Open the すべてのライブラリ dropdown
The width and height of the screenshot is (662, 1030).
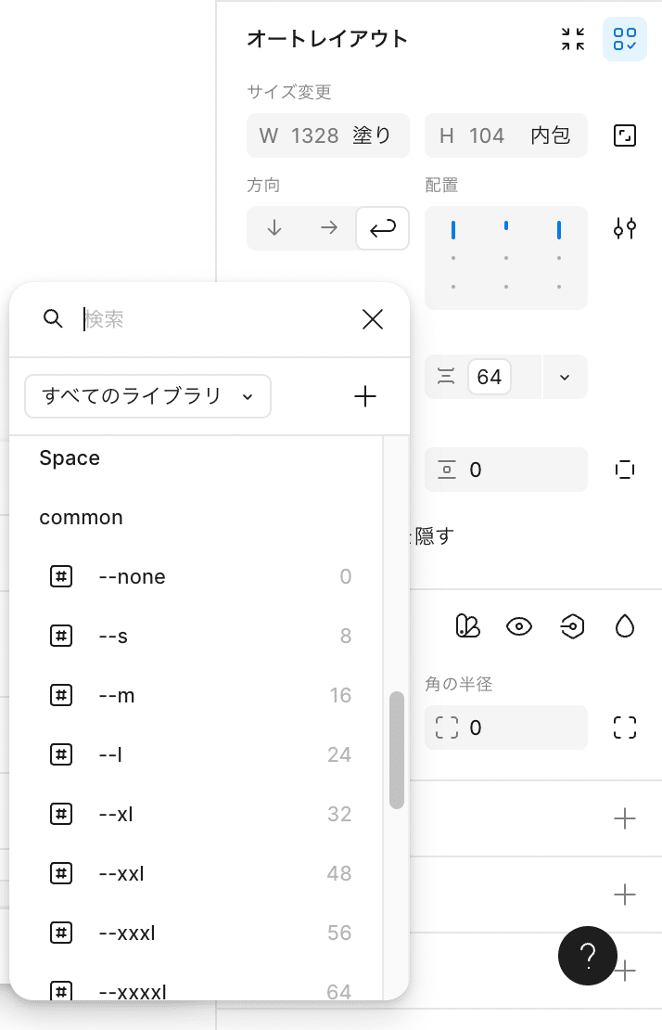pos(147,396)
